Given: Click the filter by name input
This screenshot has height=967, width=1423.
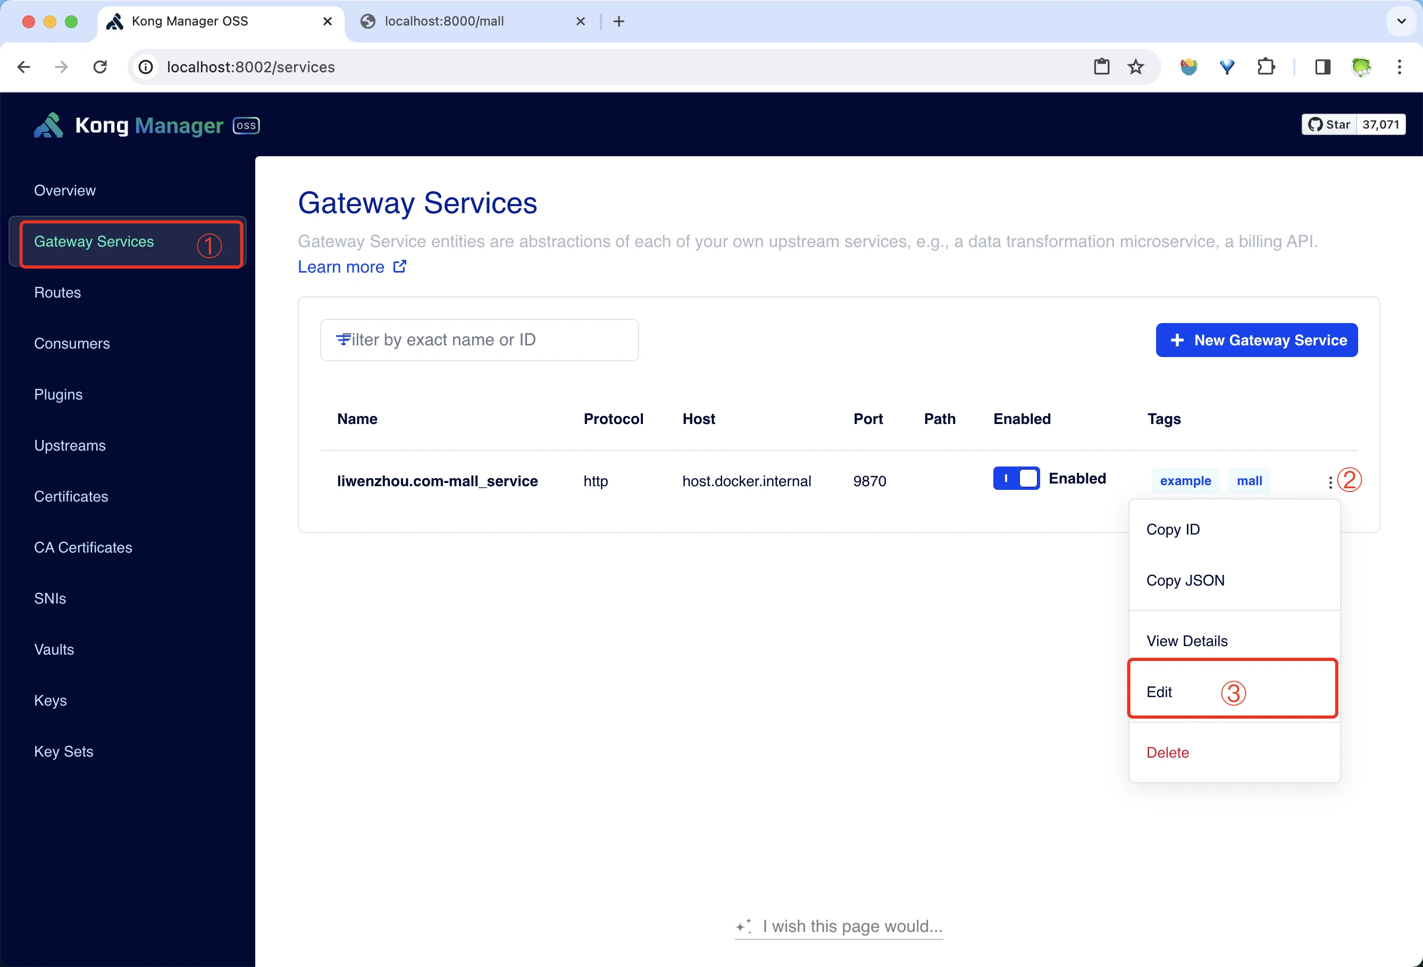Looking at the screenshot, I should click(x=480, y=340).
